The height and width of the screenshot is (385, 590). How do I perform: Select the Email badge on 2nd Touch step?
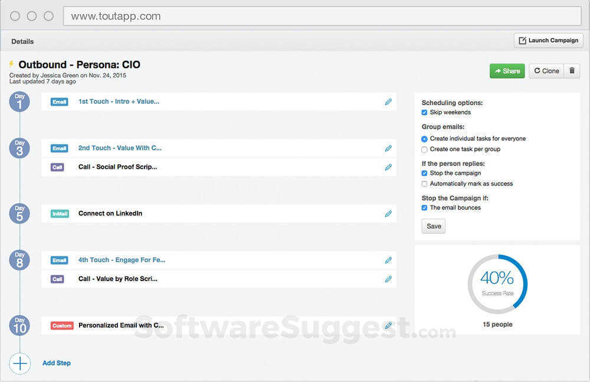(59, 148)
